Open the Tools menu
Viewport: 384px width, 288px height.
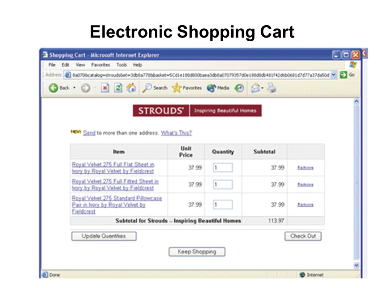coord(122,65)
